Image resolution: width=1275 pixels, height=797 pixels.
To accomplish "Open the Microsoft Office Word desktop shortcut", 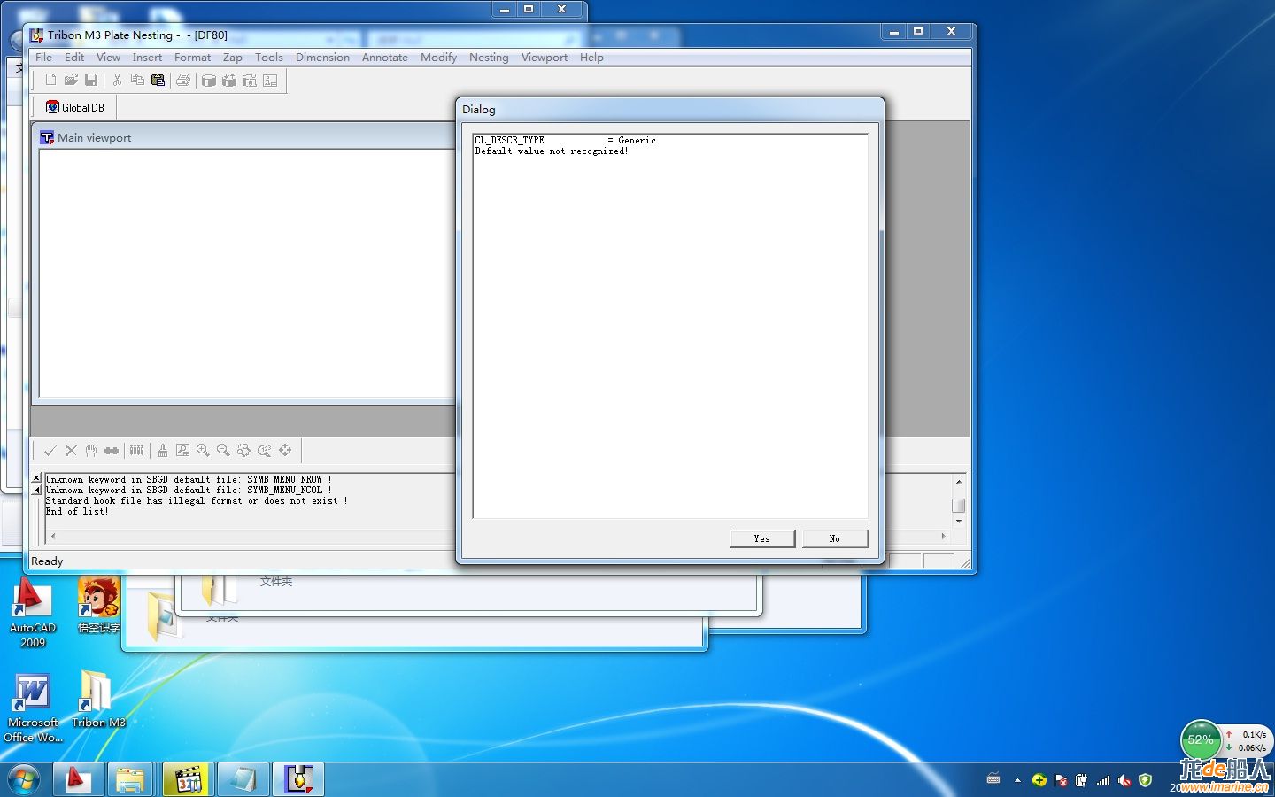I will click(33, 708).
